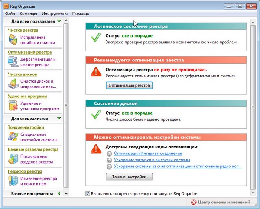Click the sidebar scrollbar thumb
Viewport: 260px width, 209px height.
66,106
